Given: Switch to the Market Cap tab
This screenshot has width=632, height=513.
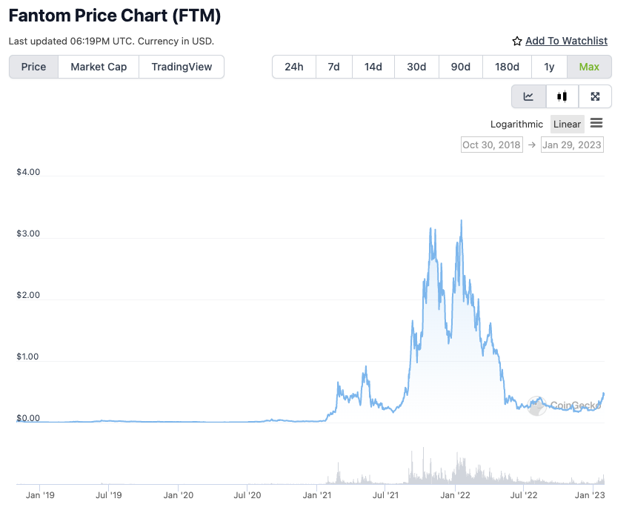Looking at the screenshot, I should (x=99, y=67).
